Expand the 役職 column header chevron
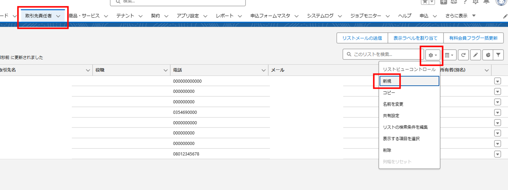 166,70
